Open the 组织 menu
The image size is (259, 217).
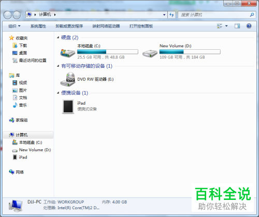click(x=15, y=26)
